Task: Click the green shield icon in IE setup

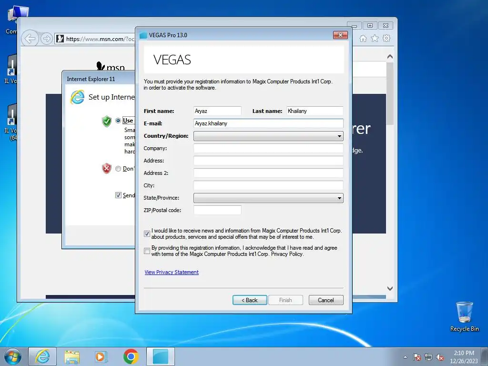Action: 107,121
